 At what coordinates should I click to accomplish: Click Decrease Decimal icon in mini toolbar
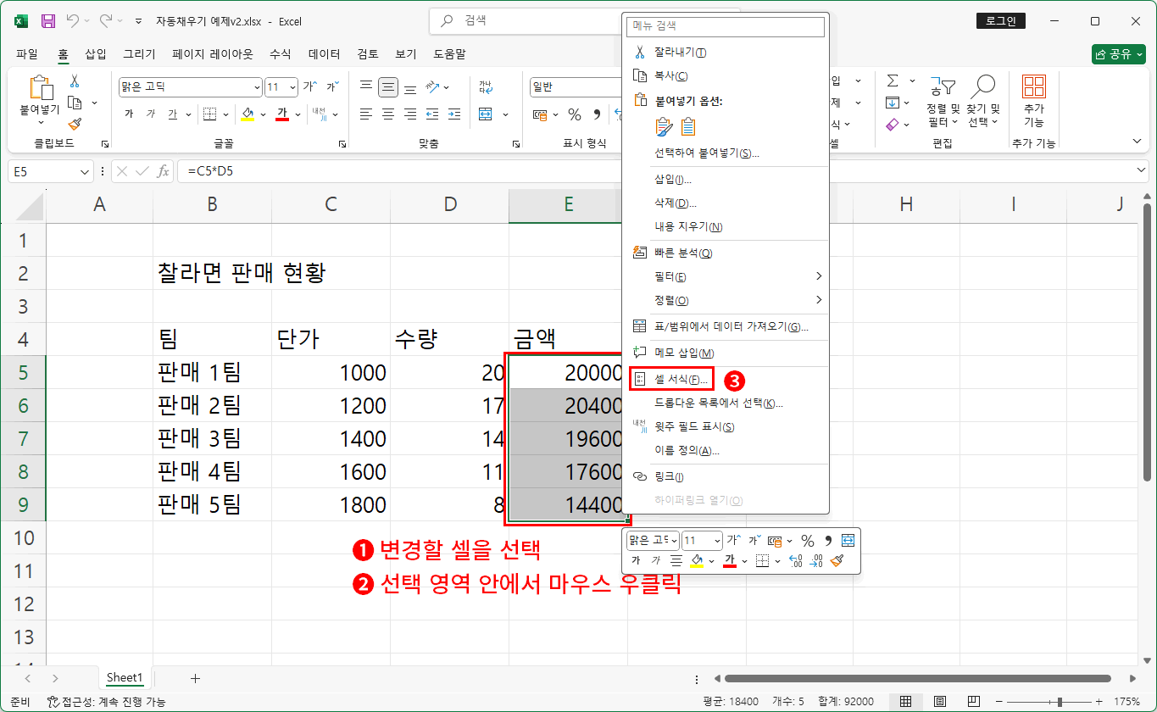click(x=816, y=560)
